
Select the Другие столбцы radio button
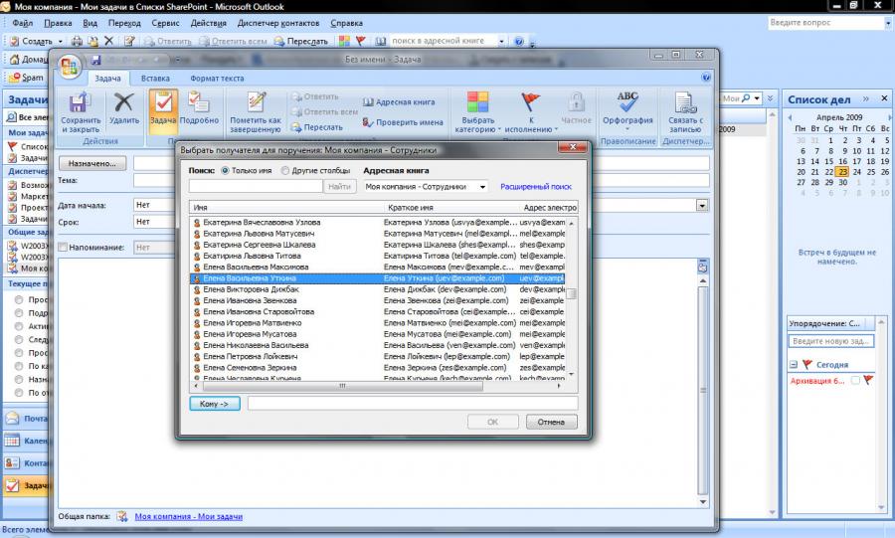click(x=285, y=171)
